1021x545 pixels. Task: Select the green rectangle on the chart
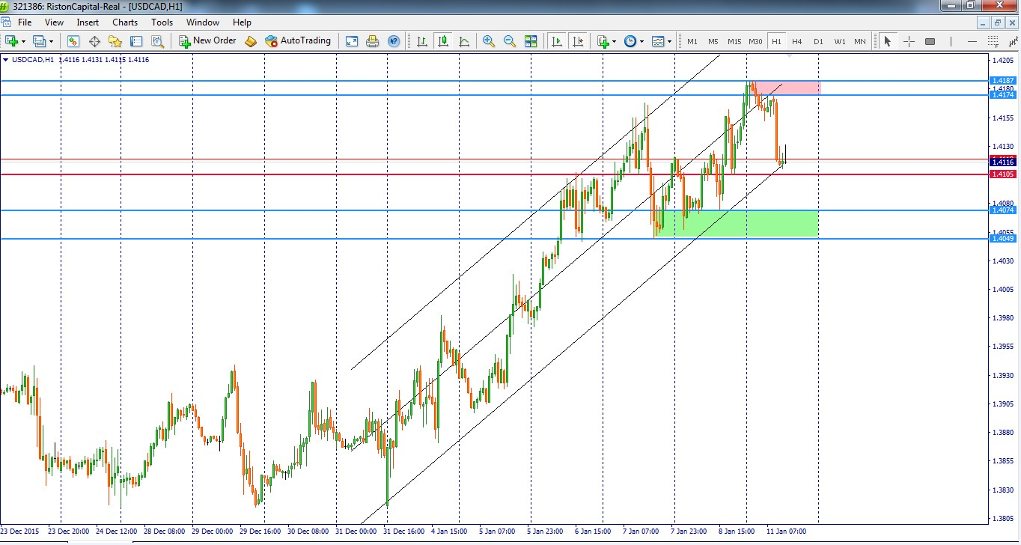[737, 224]
